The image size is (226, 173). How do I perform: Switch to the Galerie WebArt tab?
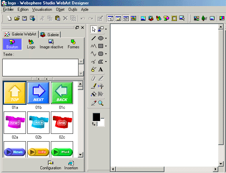click(20, 34)
